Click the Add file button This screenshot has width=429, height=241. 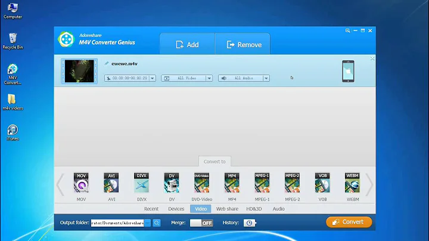pyautogui.click(x=187, y=44)
